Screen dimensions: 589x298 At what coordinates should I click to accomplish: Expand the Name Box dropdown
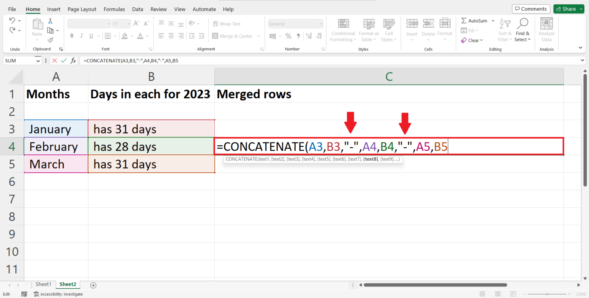[x=38, y=60]
